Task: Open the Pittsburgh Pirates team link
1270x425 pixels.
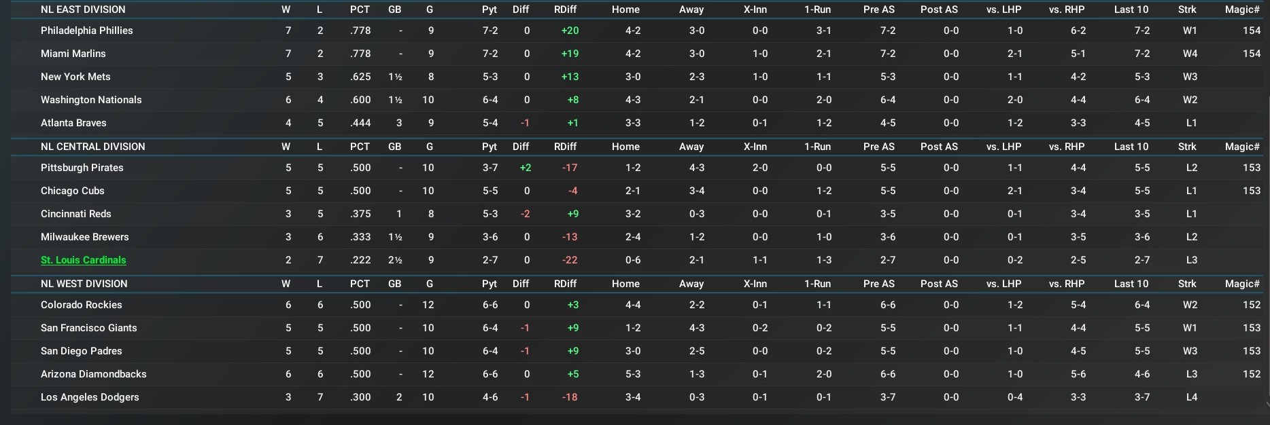Action: click(82, 168)
